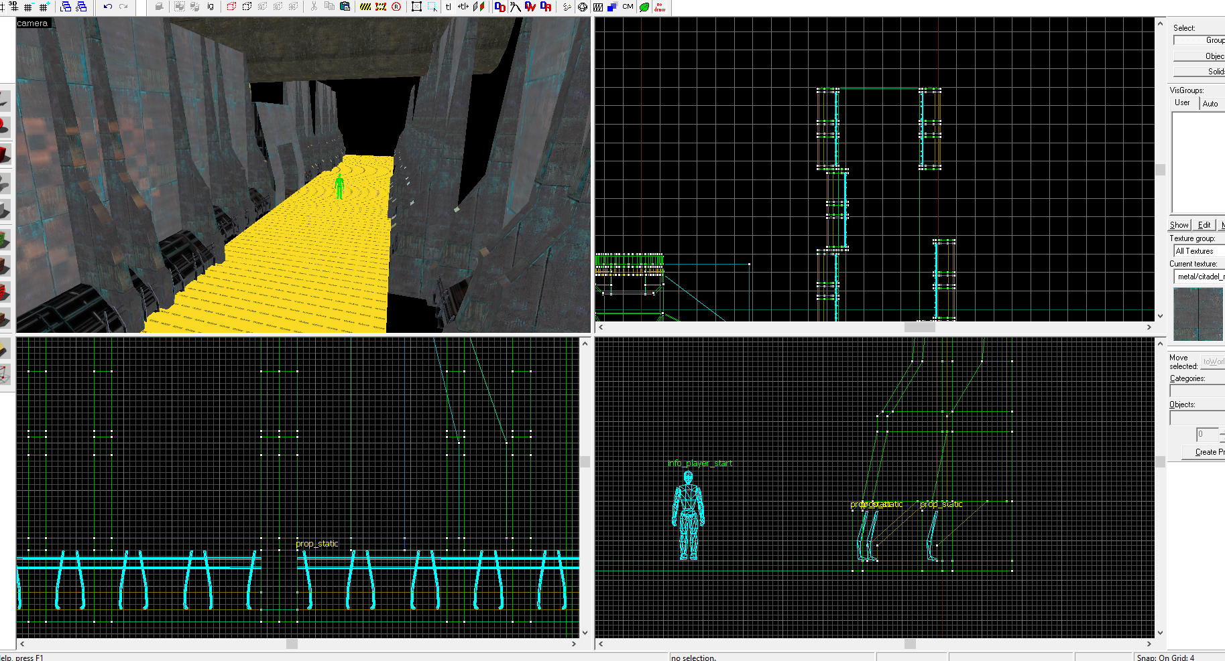Select the entity tool icon
1225x661 pixels.
[x=4, y=183]
